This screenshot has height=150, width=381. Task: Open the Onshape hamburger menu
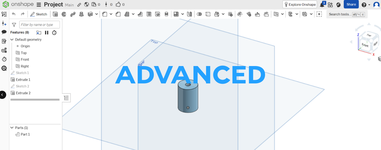click(39, 5)
